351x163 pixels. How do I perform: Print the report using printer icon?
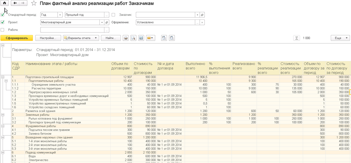click(126, 38)
